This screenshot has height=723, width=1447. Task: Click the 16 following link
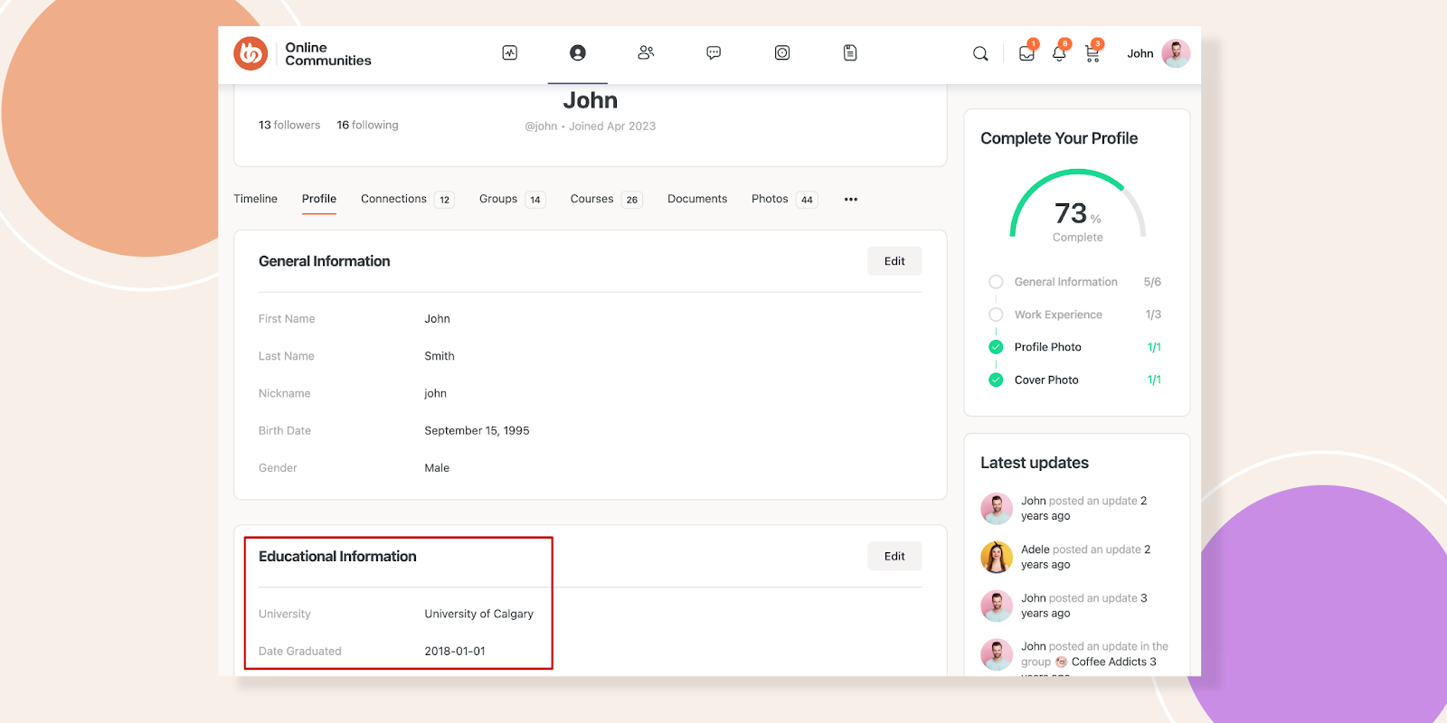(367, 125)
